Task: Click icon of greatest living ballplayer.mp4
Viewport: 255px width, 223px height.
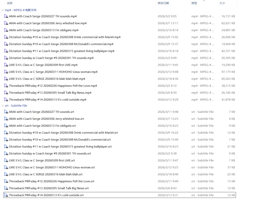Action: tap(6, 51)
